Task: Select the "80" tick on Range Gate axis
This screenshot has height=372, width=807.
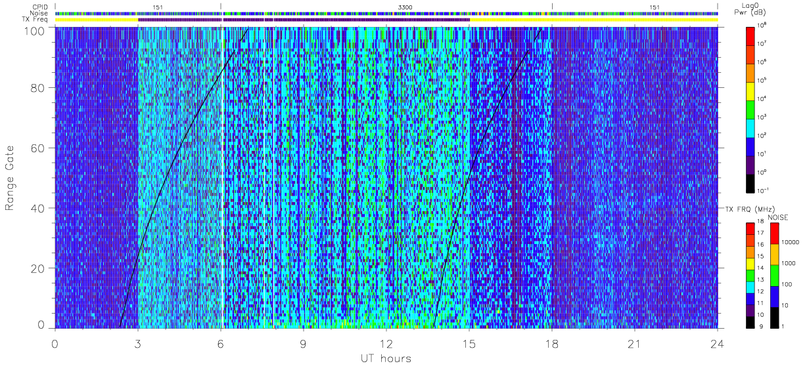Action: click(x=38, y=89)
